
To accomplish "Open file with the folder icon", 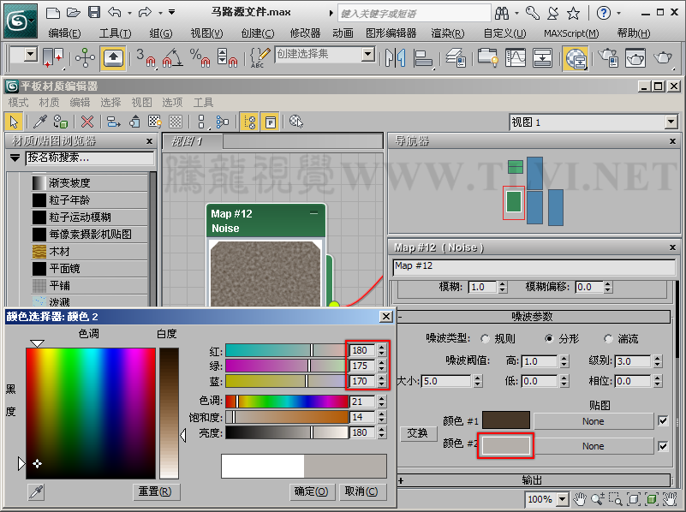I will (73, 13).
